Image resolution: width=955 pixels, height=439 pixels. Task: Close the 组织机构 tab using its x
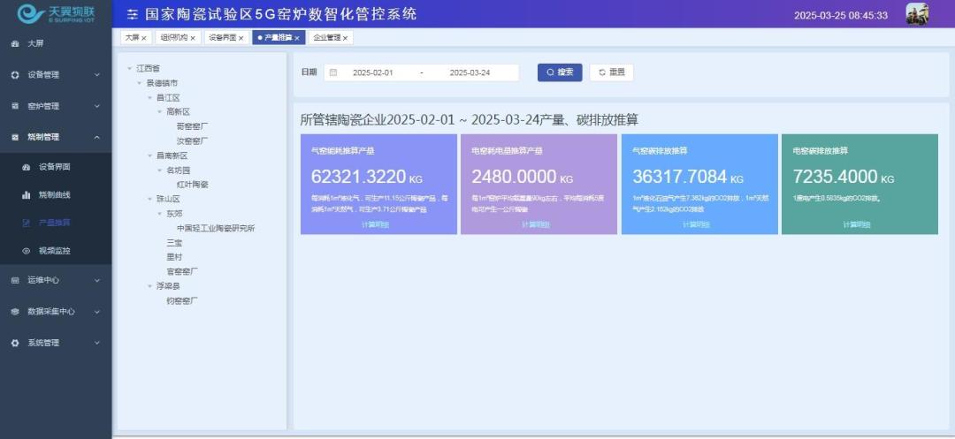(193, 38)
